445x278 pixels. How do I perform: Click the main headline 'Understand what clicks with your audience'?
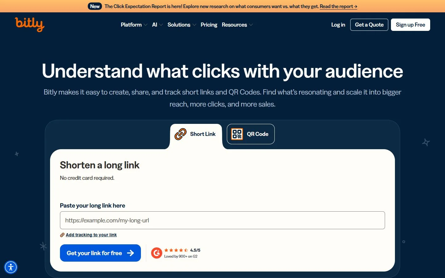222,71
